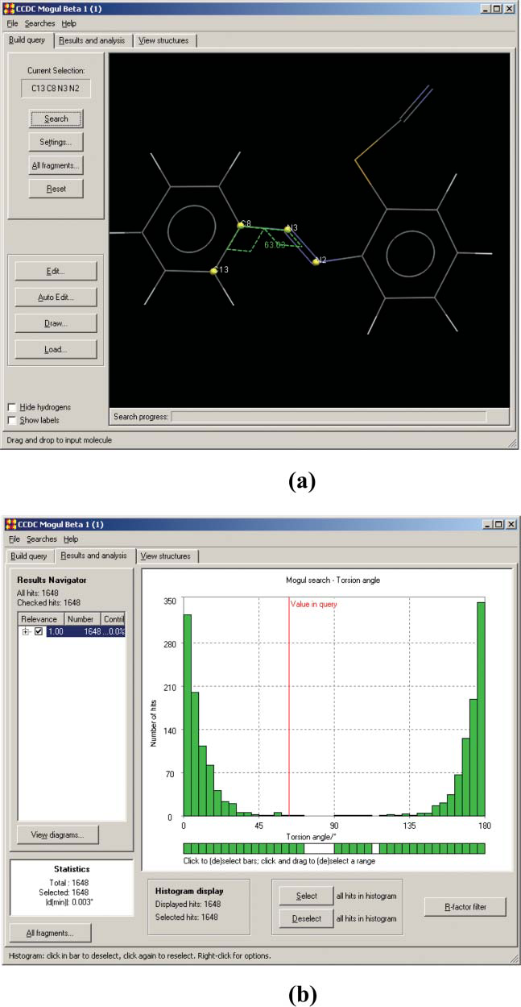Click the first histogram bar at 0 degrees
The image size is (521, 1007).
pyautogui.click(x=187, y=715)
